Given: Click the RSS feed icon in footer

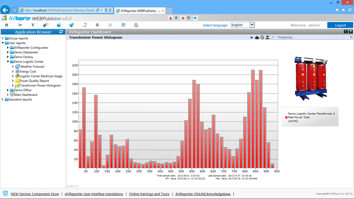Looking at the screenshot, I should pos(5,193).
